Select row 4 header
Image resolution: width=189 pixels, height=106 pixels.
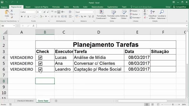[x=4, y=57]
